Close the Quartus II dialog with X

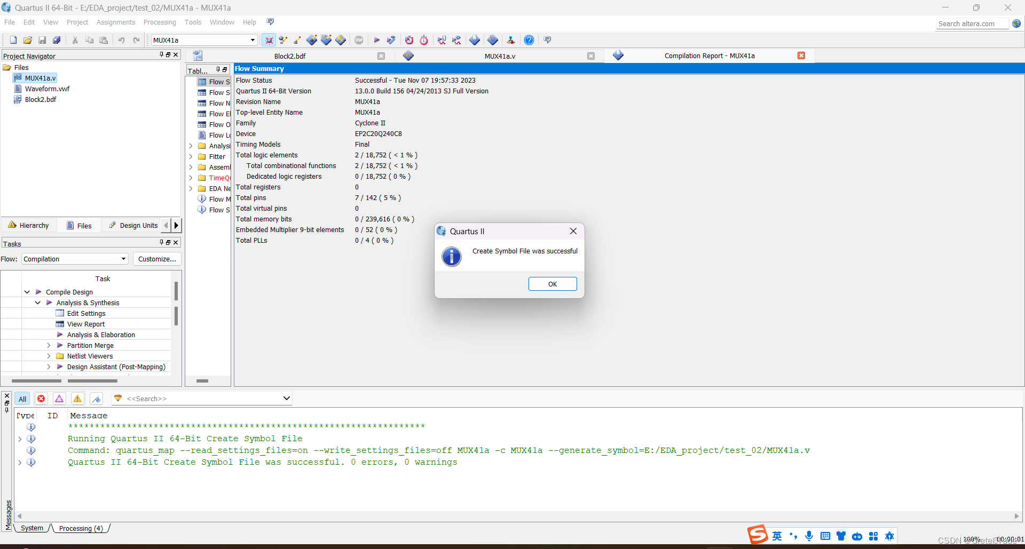coord(573,231)
